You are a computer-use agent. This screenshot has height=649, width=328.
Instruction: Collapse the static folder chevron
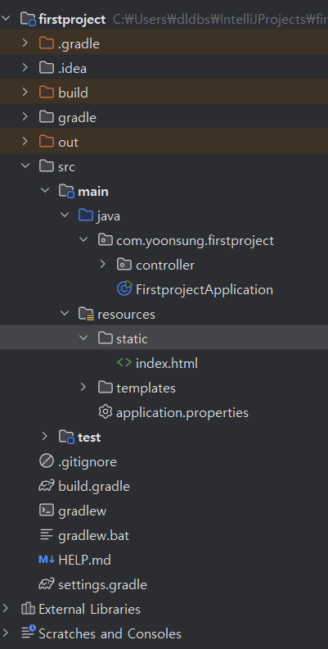(83, 338)
